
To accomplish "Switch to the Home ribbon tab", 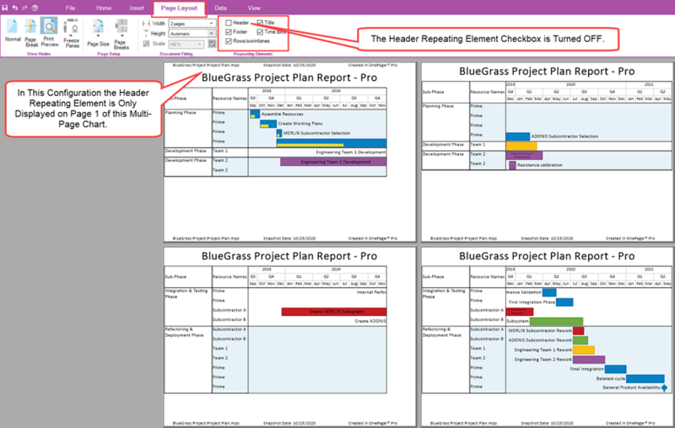I will pos(104,8).
